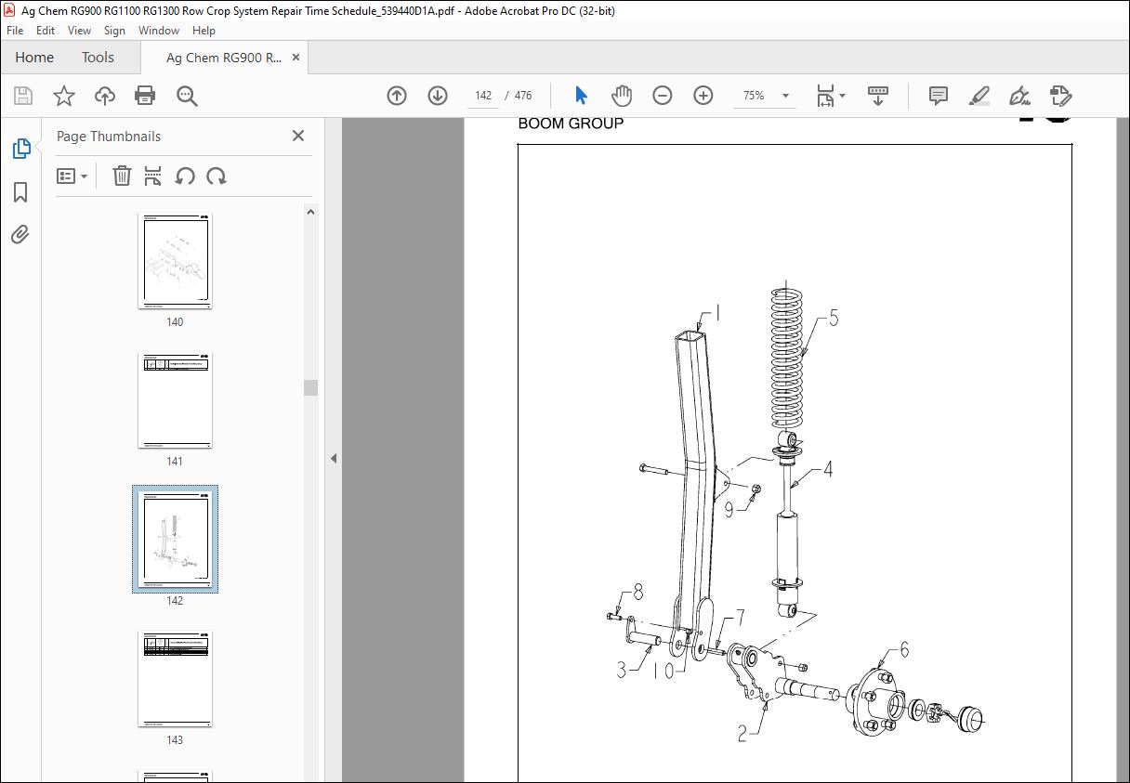Switch to the Tools tab
The image size is (1130, 783).
click(x=98, y=58)
